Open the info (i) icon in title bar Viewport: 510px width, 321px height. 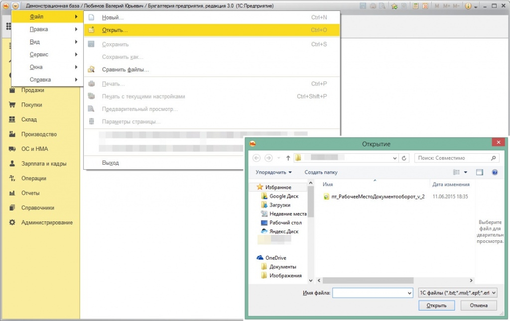pyautogui.click(x=468, y=6)
